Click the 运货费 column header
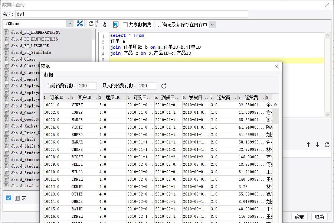The image size is (334, 223). pyautogui.click(x=252, y=97)
